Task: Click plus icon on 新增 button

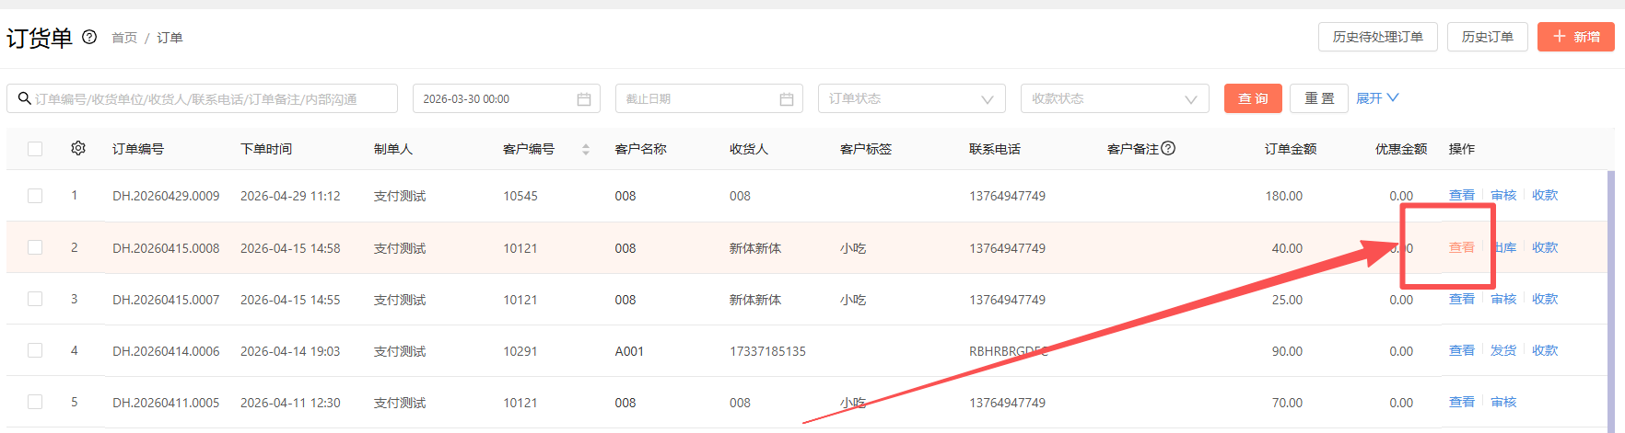Action: tap(1560, 37)
